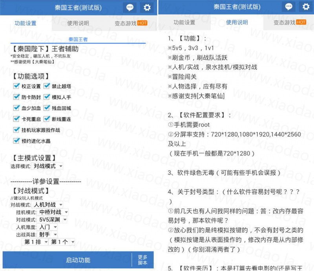Click the chat bubble icon on right title bar
Screen dimensions: 314x271
pyautogui.click(x=290, y=7)
